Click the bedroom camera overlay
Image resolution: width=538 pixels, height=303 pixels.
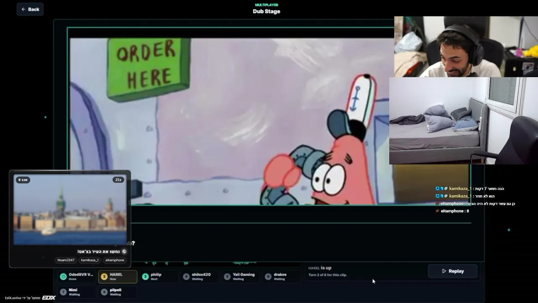tap(463, 121)
